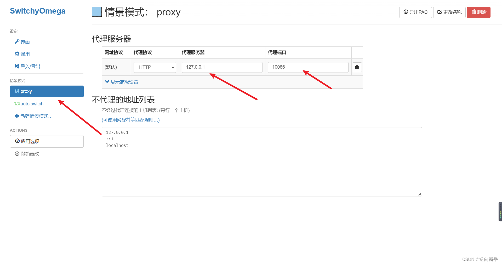502x264 pixels.
Task: Click the ACTIONS sidebar heading
Action: click(19, 130)
